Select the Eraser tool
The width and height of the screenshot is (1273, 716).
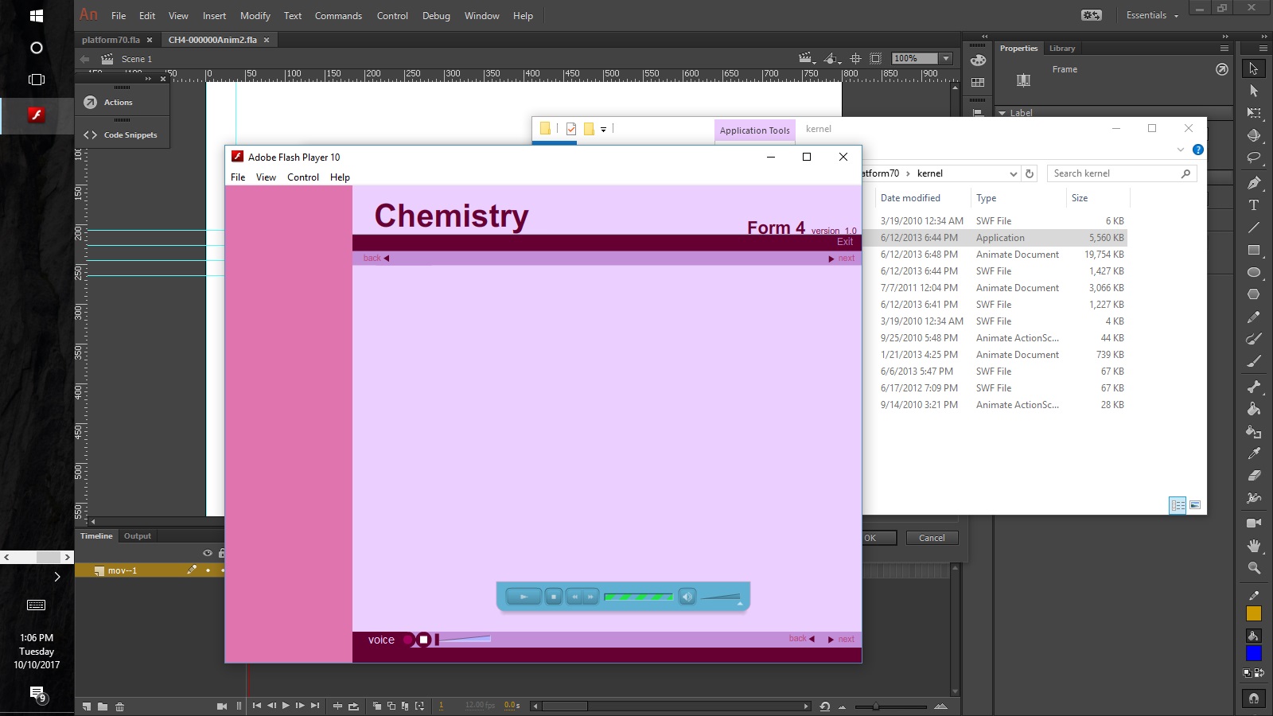click(x=1254, y=476)
